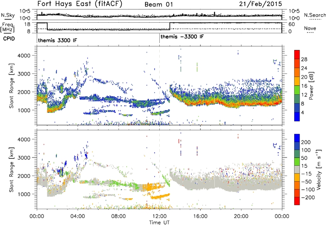The image size is (326, 225).
Task: Click the 'Velocity [m s-1]' colorbar label
Action: (x=319, y=169)
